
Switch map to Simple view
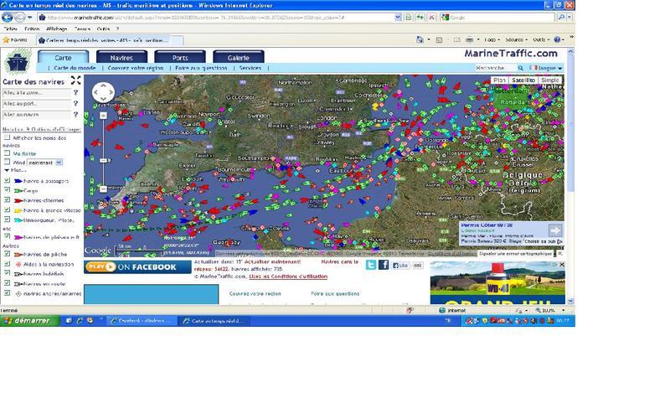pos(549,80)
